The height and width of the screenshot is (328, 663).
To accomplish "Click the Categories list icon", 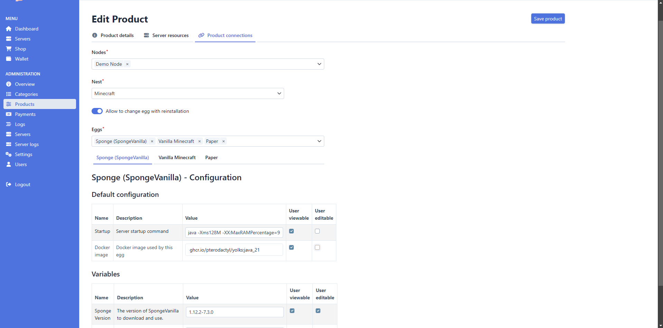I will [x=9, y=94].
